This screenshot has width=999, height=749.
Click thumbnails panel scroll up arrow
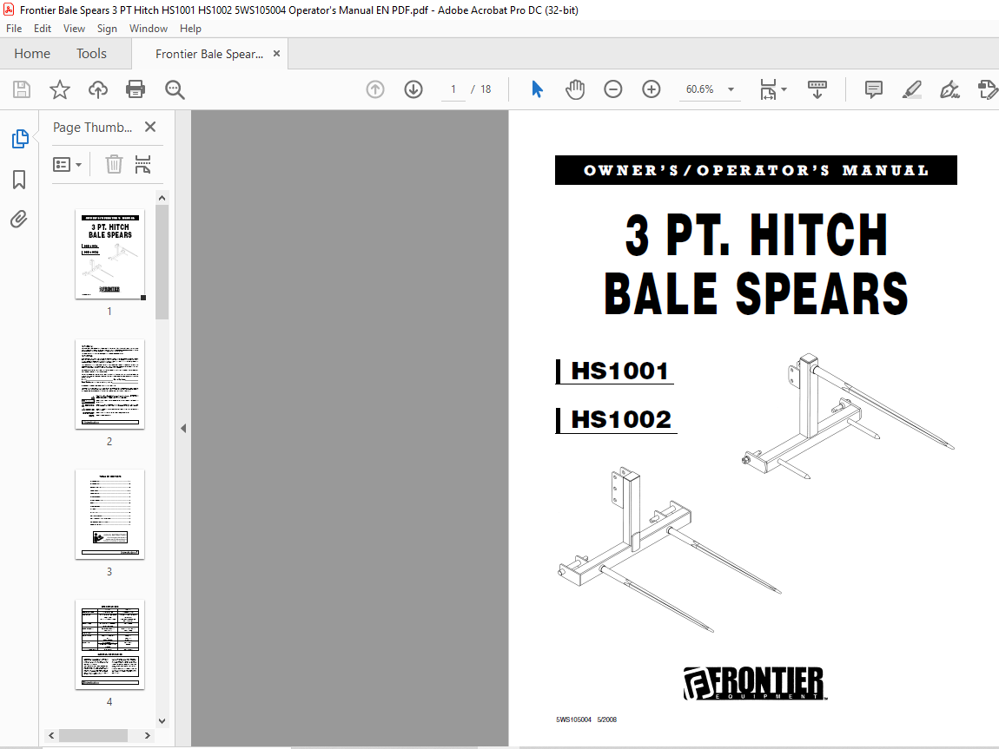pos(162,198)
